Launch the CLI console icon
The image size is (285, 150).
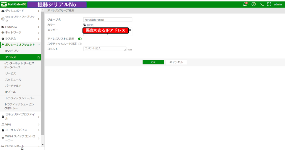(x=262, y=4)
